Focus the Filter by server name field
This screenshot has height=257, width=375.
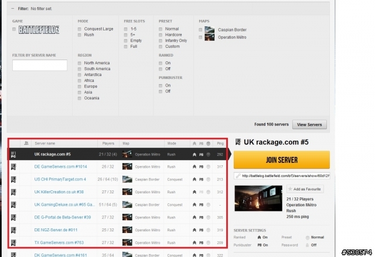tap(40, 65)
